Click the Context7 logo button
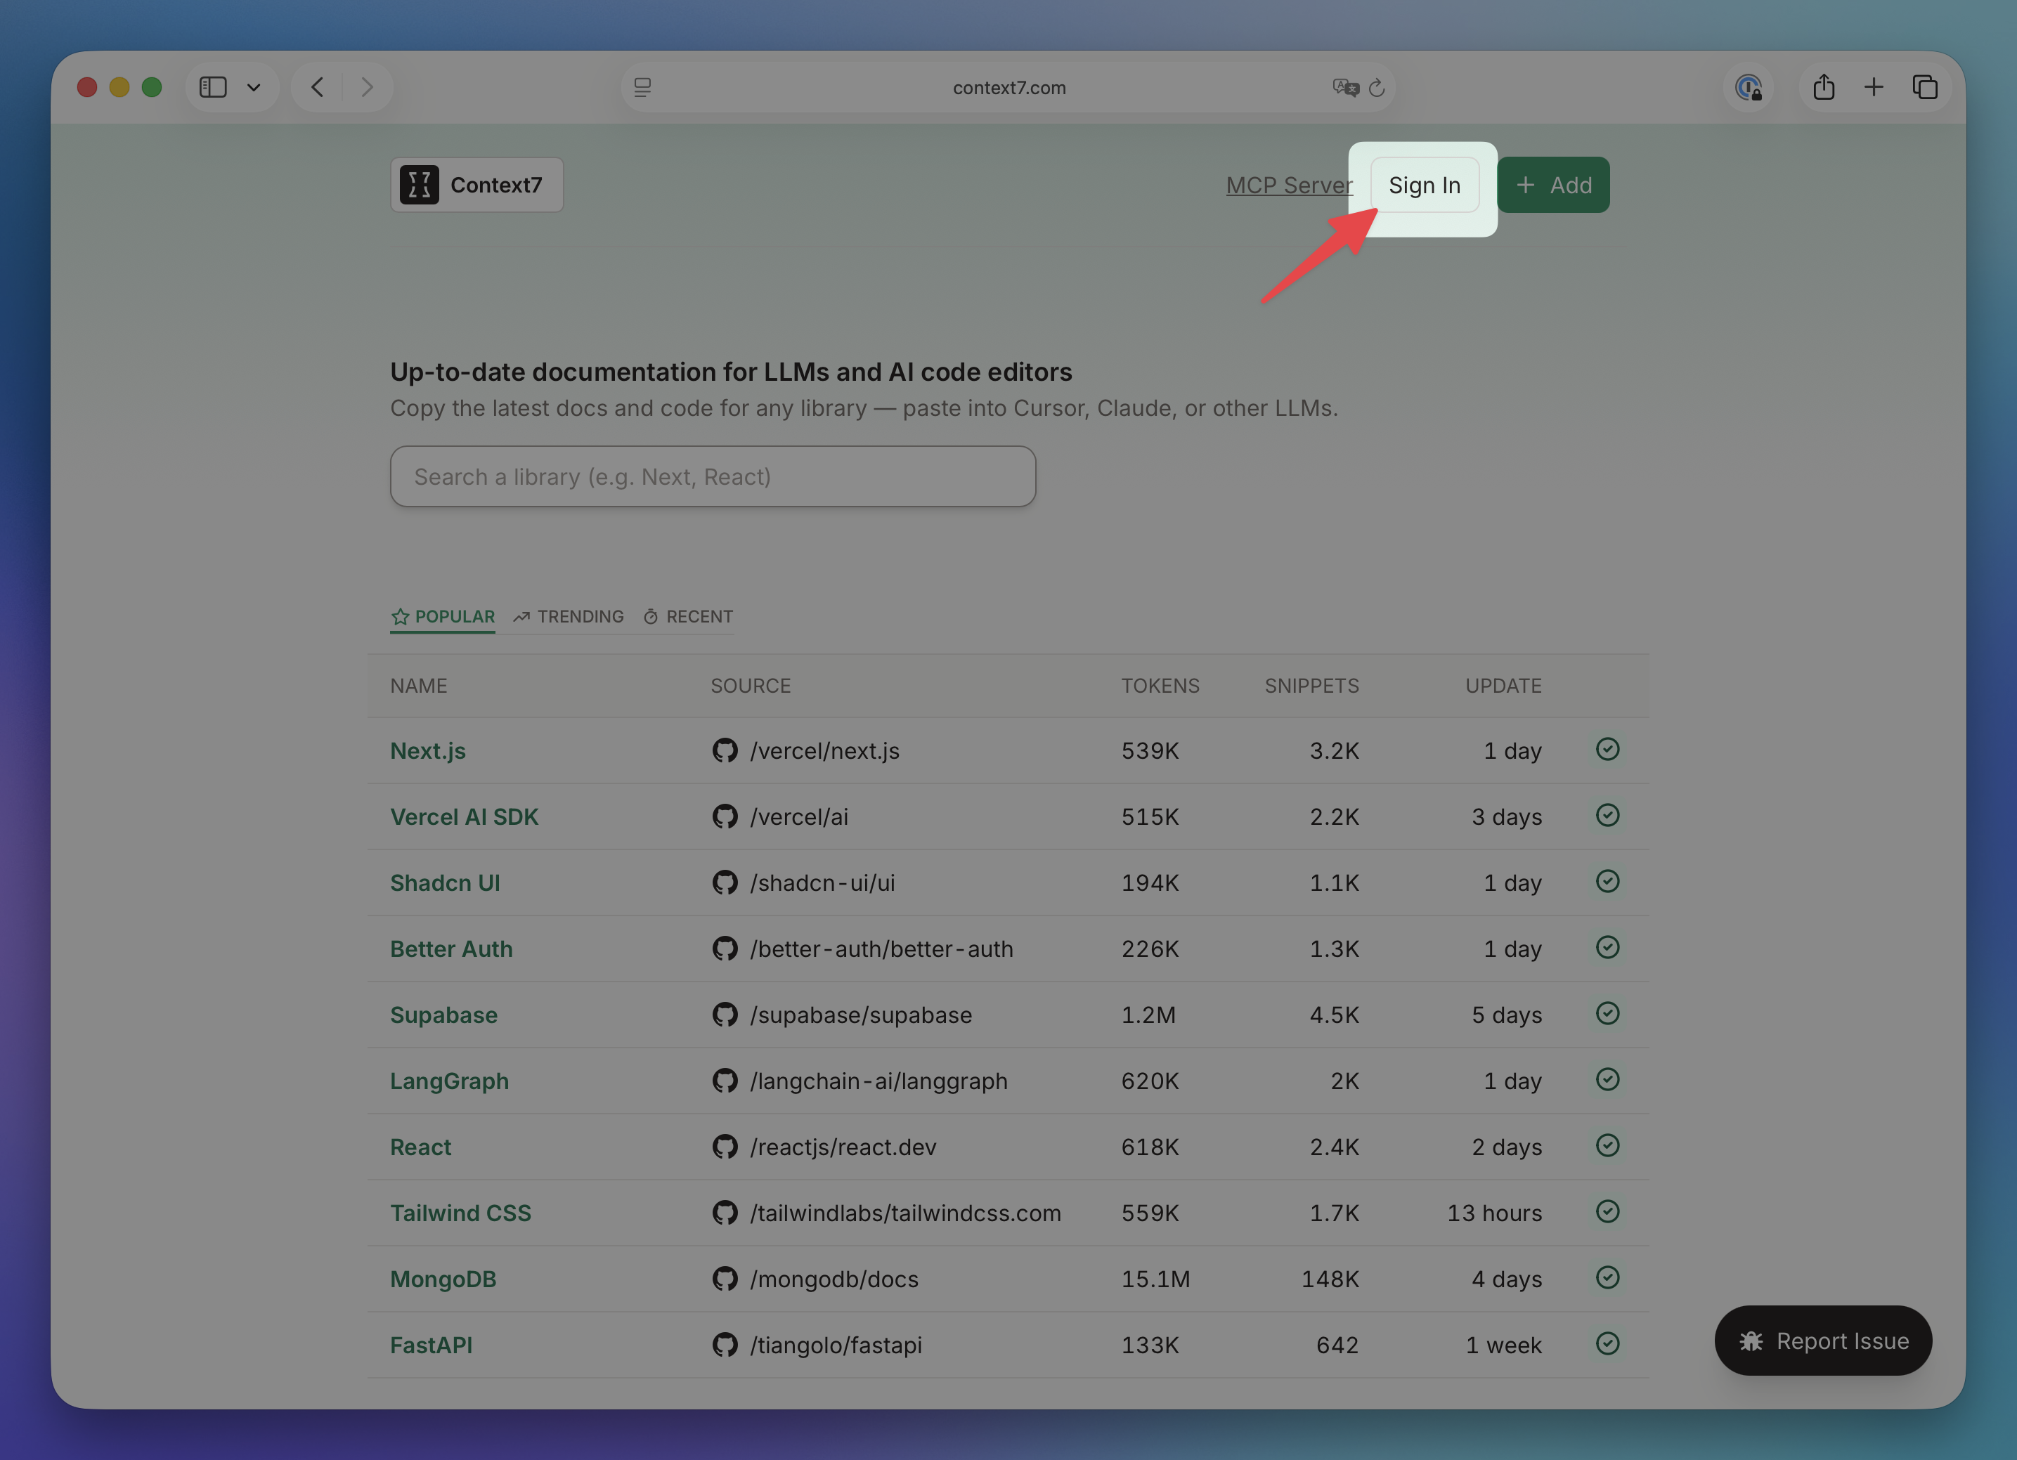 coord(476,185)
